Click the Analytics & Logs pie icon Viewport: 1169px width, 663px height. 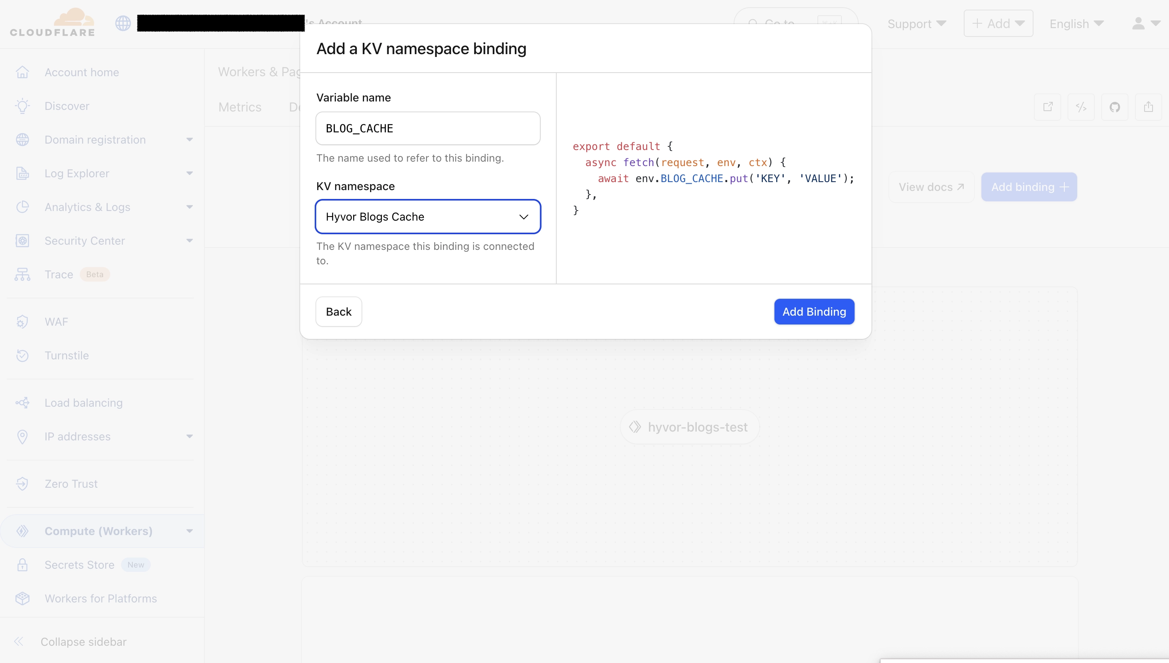click(x=22, y=207)
